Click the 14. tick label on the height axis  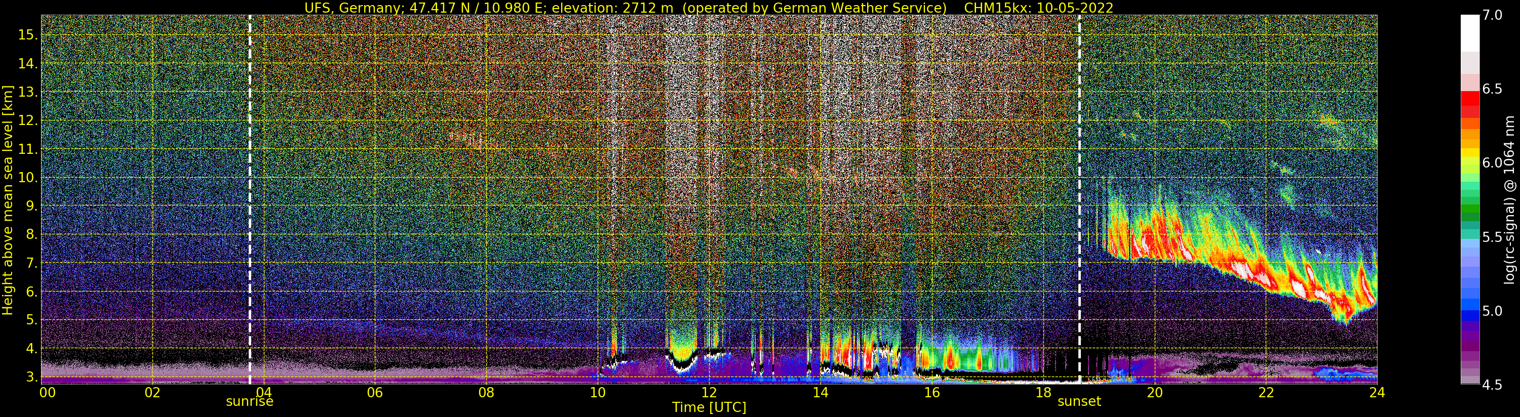click(x=28, y=64)
